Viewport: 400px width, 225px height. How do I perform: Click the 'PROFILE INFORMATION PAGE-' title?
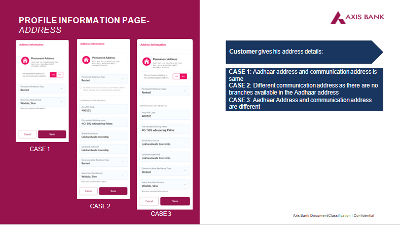coord(84,20)
